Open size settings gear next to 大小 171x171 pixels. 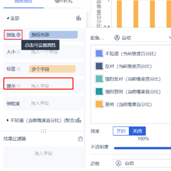tap(18, 52)
